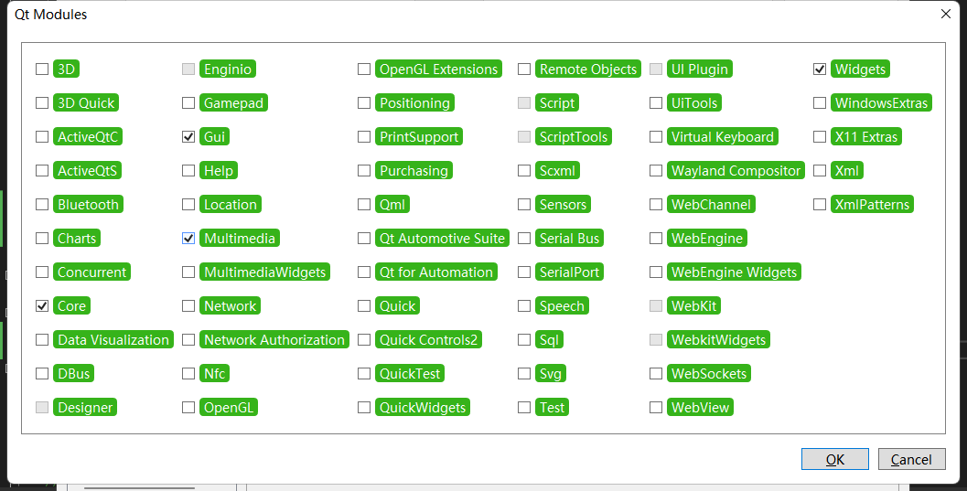Uncheck the Widgets module
Screen dimensions: 967x491
pyautogui.click(x=820, y=69)
